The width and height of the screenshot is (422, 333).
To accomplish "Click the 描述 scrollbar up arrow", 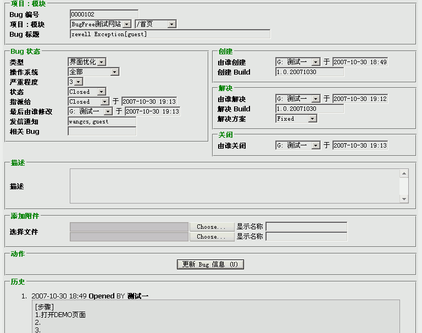I will tap(404, 173).
